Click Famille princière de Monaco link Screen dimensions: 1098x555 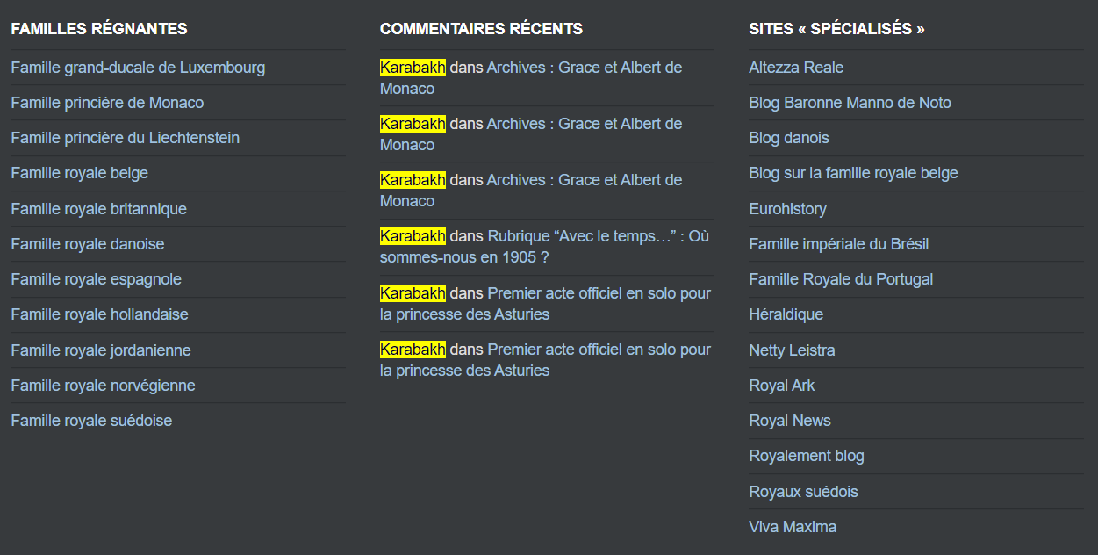(107, 103)
